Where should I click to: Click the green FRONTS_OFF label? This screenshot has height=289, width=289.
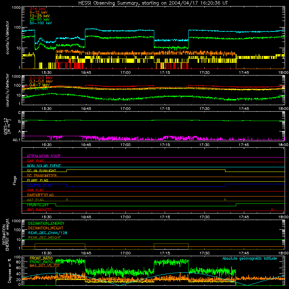[38, 205]
